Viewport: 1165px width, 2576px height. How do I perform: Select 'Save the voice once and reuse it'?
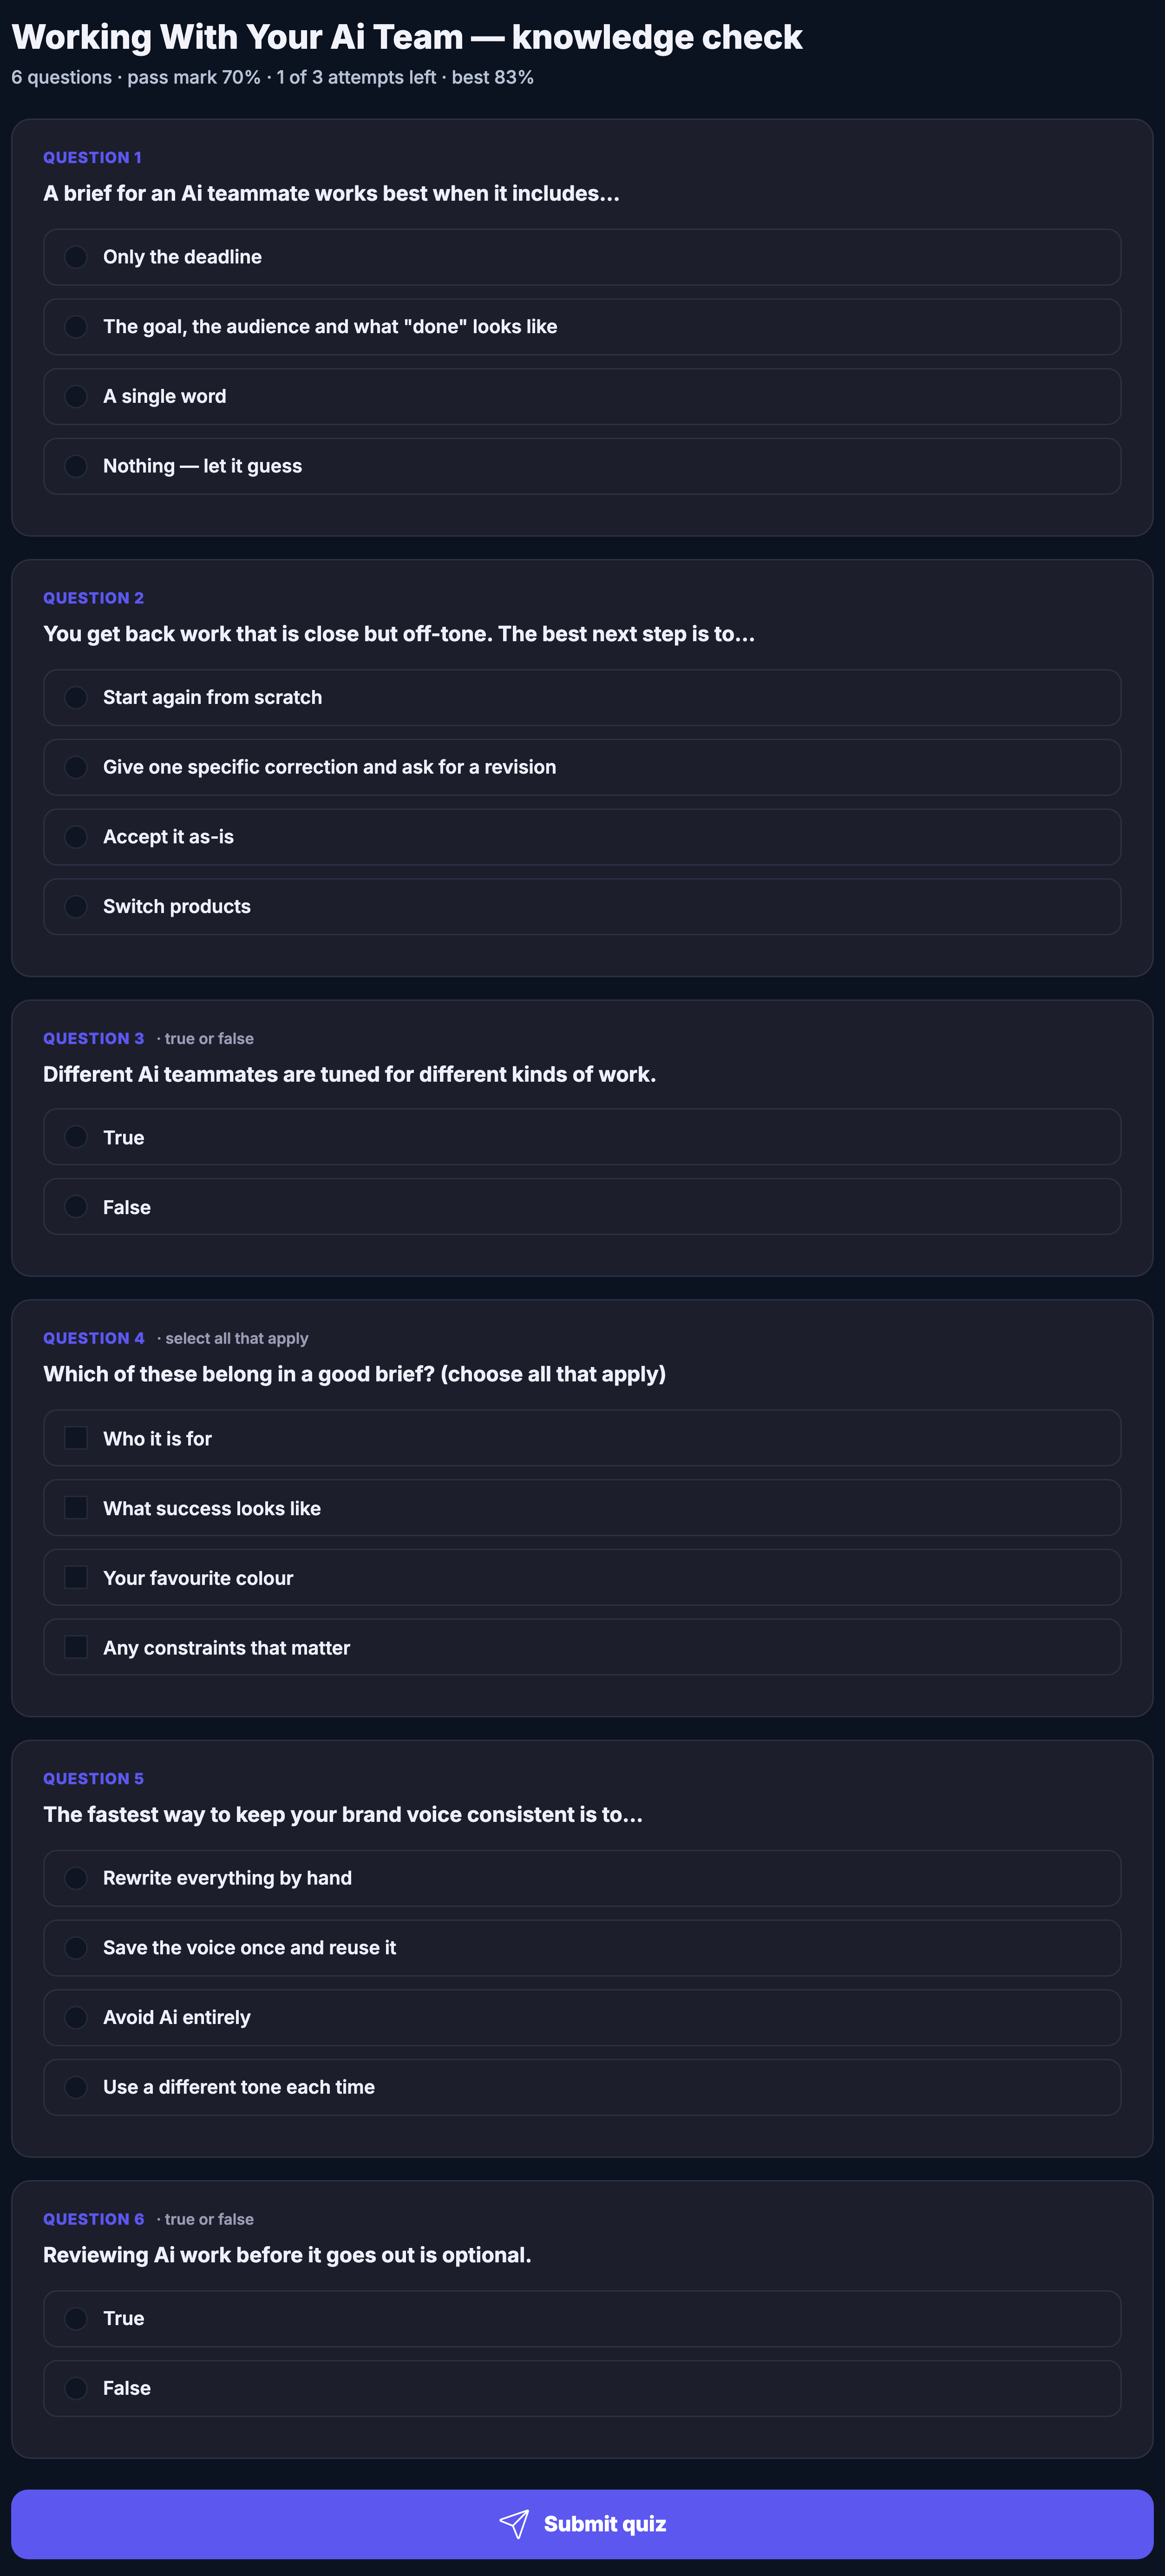tap(582, 1948)
